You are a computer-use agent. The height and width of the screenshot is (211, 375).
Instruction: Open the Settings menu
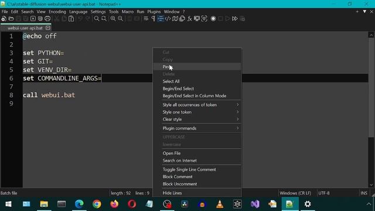(98, 12)
